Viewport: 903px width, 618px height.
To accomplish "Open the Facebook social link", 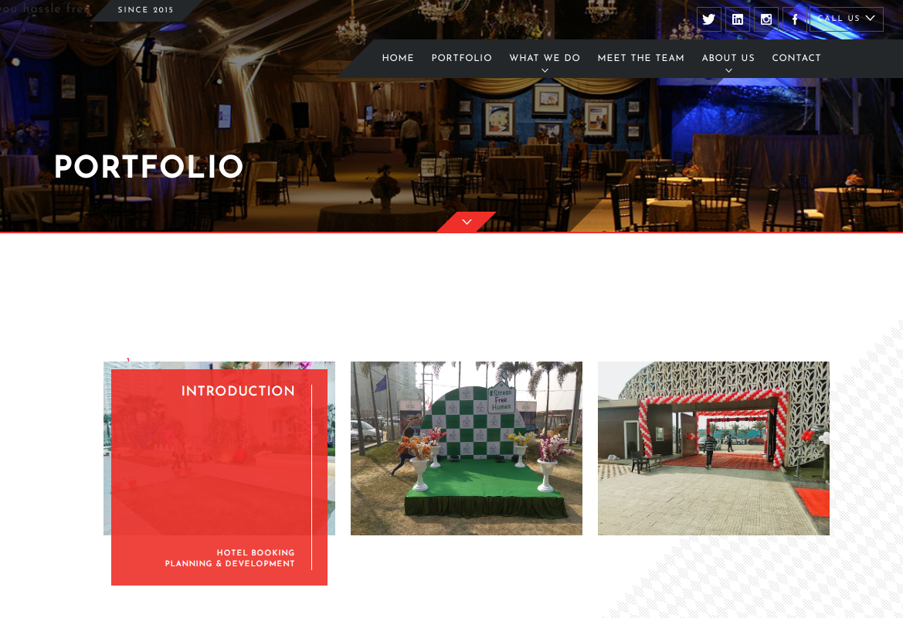I will pos(795,19).
